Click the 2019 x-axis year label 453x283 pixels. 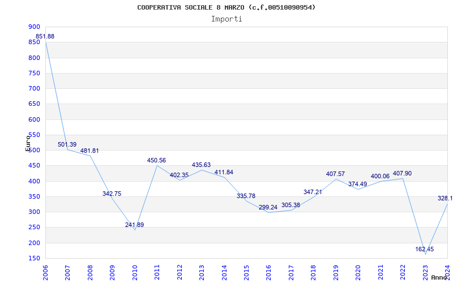pyautogui.click(x=336, y=272)
